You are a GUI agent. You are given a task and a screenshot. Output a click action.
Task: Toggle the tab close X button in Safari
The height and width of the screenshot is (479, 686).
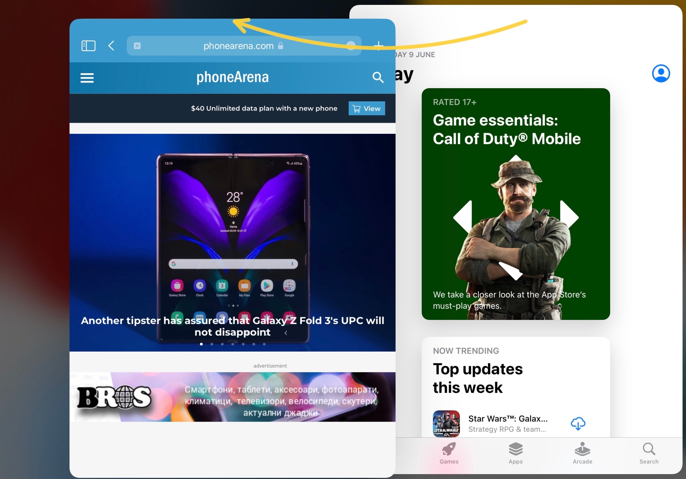click(136, 46)
